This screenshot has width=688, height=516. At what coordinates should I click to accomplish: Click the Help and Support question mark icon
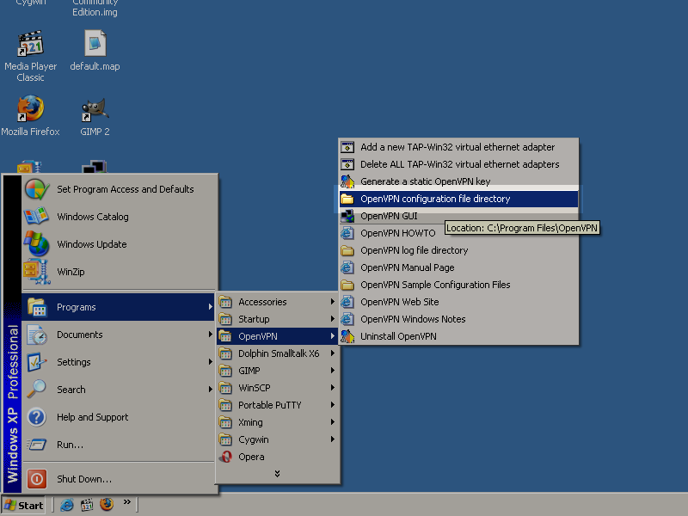(x=37, y=417)
